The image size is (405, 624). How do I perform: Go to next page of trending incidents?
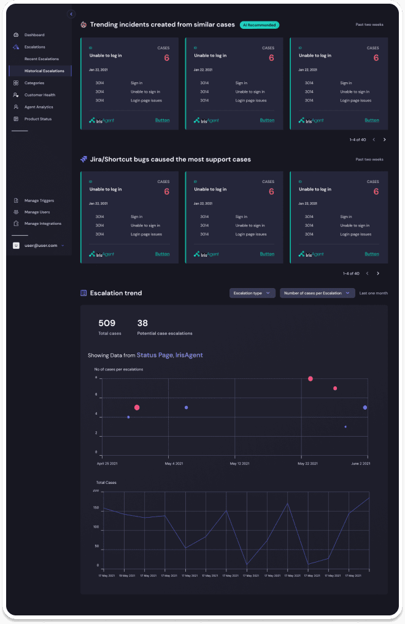click(384, 139)
